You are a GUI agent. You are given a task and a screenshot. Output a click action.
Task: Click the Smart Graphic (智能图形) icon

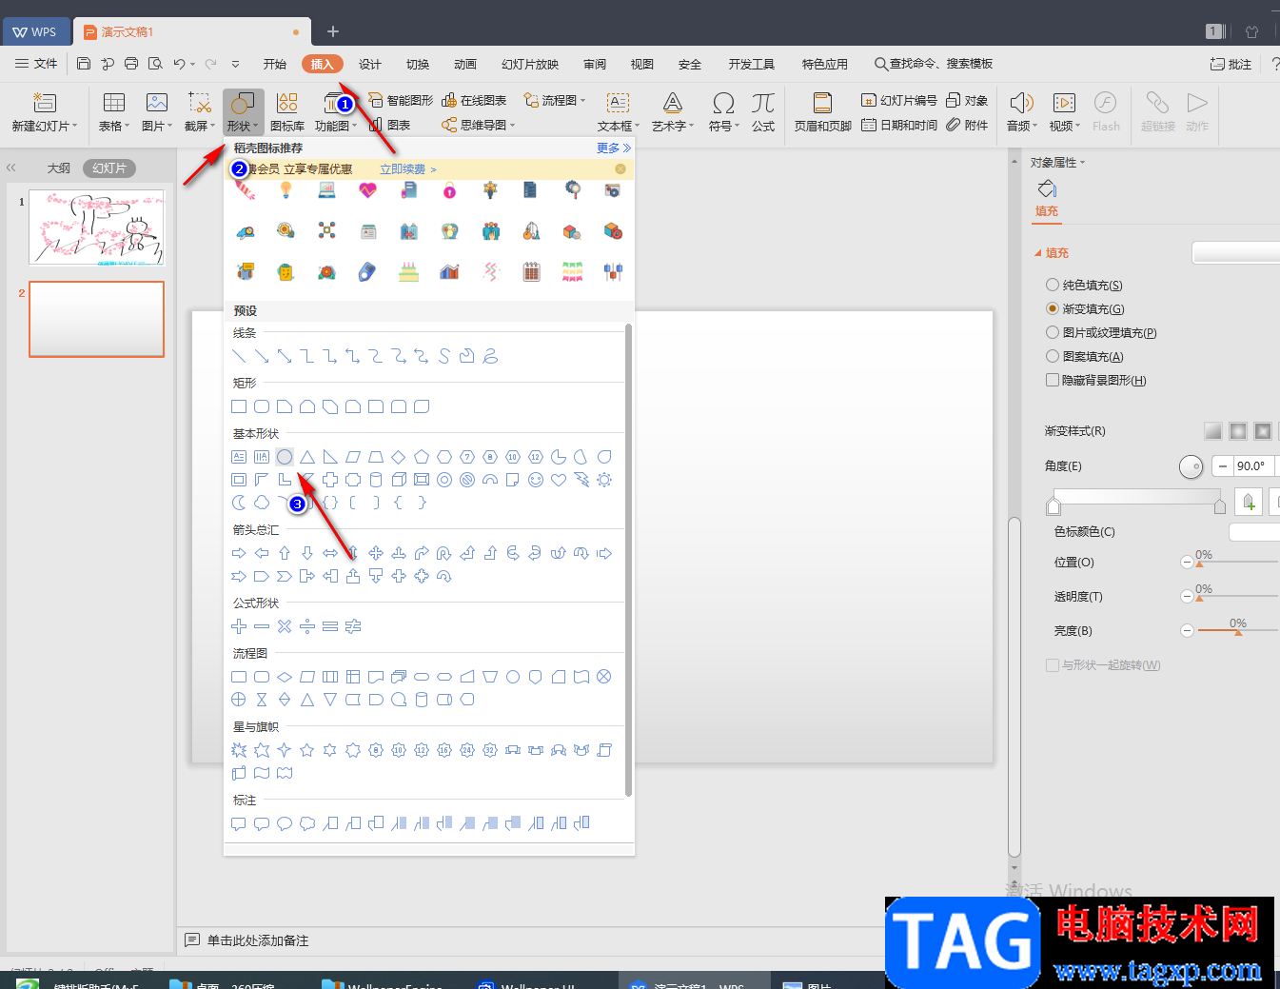click(401, 100)
